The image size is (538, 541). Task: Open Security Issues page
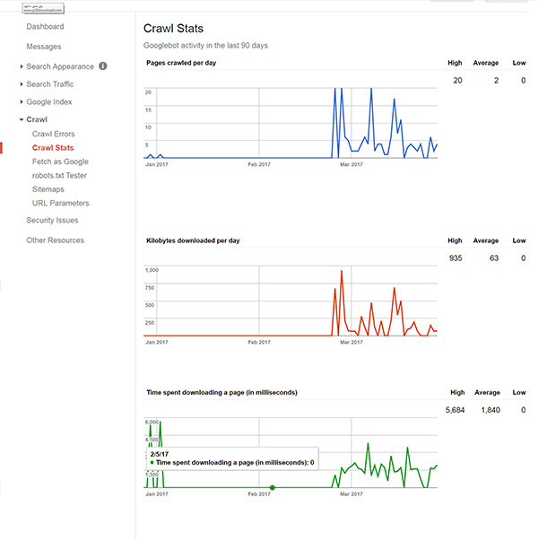coord(52,220)
